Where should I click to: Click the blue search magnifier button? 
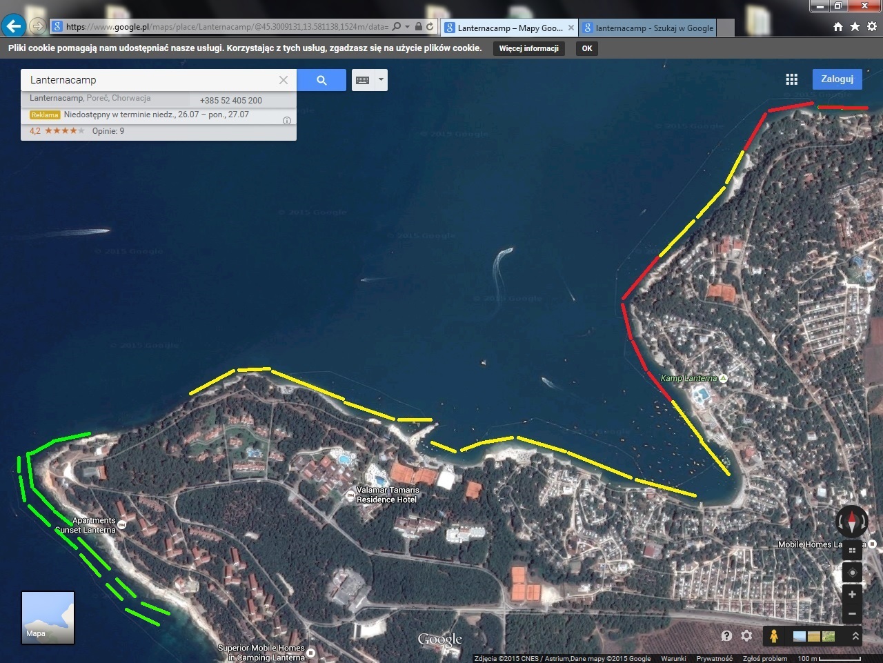[321, 80]
